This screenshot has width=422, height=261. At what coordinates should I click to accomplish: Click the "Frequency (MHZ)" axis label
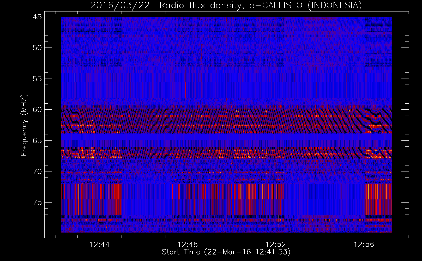[24, 126]
